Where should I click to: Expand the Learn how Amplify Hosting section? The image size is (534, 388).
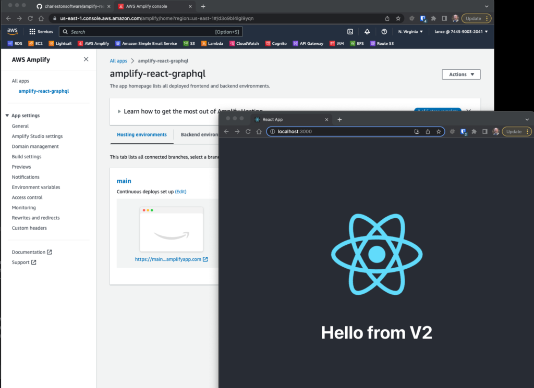click(x=119, y=111)
